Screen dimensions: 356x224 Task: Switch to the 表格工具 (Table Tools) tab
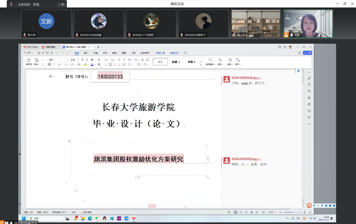tap(160, 53)
